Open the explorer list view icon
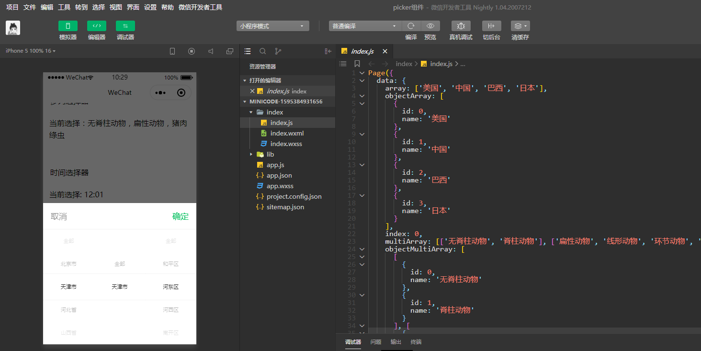The height and width of the screenshot is (351, 701). click(248, 51)
